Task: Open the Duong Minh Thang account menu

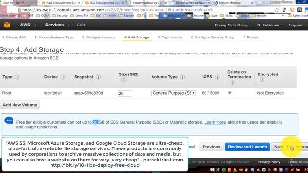Action: (233, 25)
